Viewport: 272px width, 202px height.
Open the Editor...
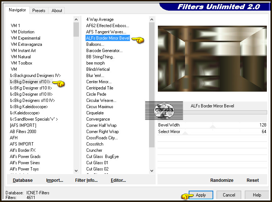click(x=118, y=180)
